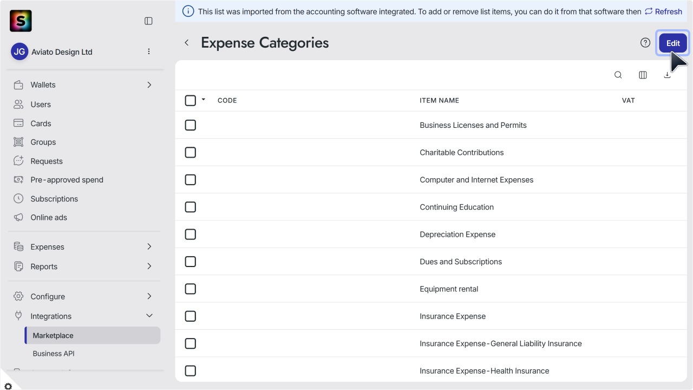Screen dimensions: 693x390
Task: Click the Reports document icon
Action: pyautogui.click(x=18, y=266)
